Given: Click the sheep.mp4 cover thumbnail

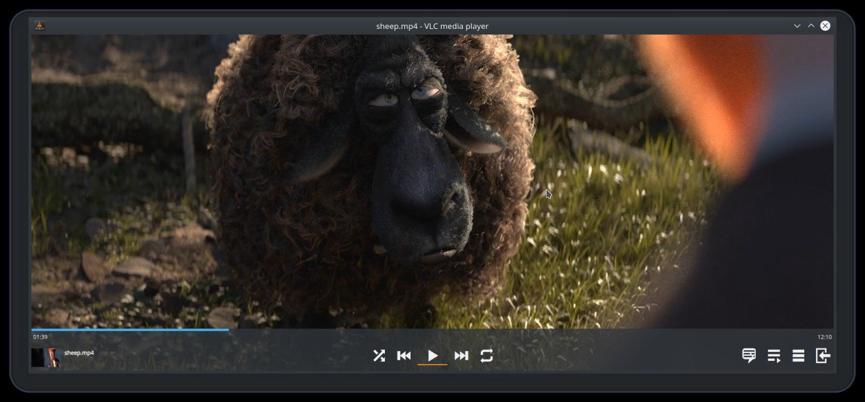Looking at the screenshot, I should pos(46,357).
